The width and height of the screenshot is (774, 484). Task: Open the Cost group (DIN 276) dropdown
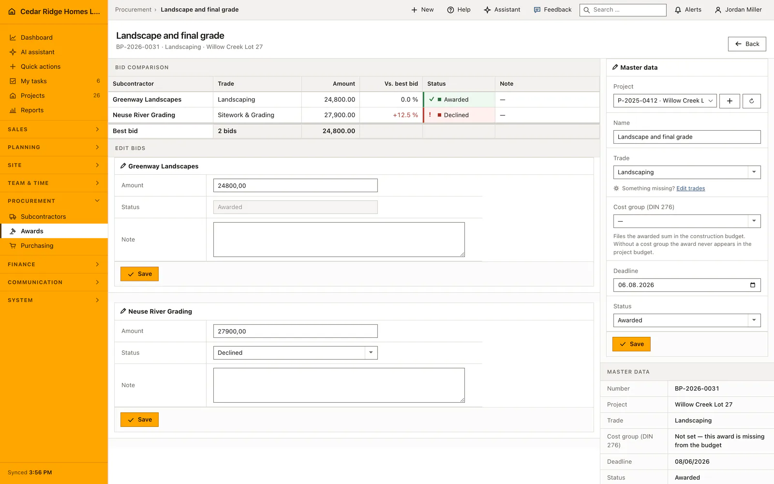click(687, 221)
